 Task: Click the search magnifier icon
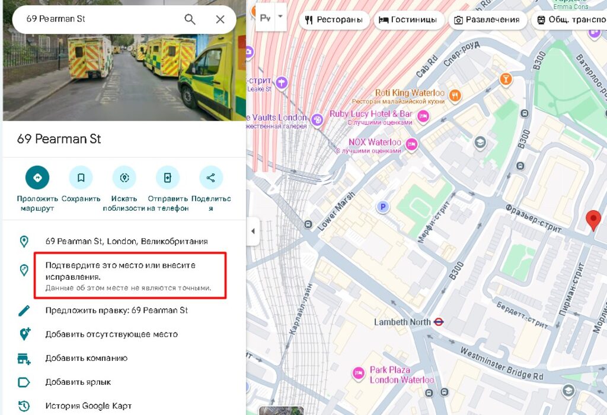(x=190, y=19)
